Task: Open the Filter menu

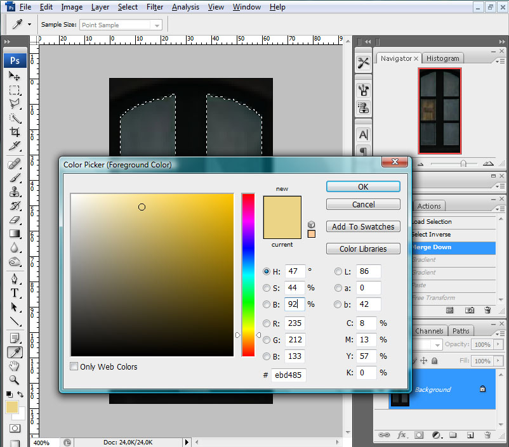Action: click(x=155, y=7)
